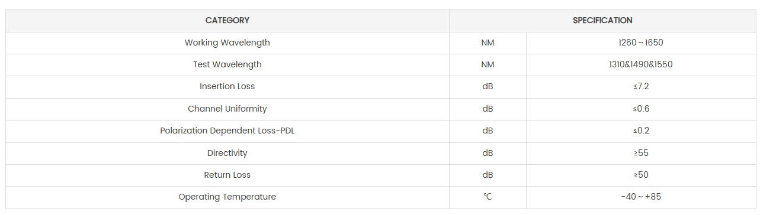Select the ≤0.6 uniformity value
This screenshot has width=760, height=215.
point(642,109)
